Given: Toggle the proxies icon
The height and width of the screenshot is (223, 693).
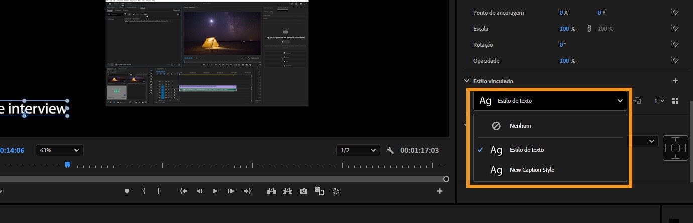Looking at the screenshot, I should pyautogui.click(x=336, y=191).
